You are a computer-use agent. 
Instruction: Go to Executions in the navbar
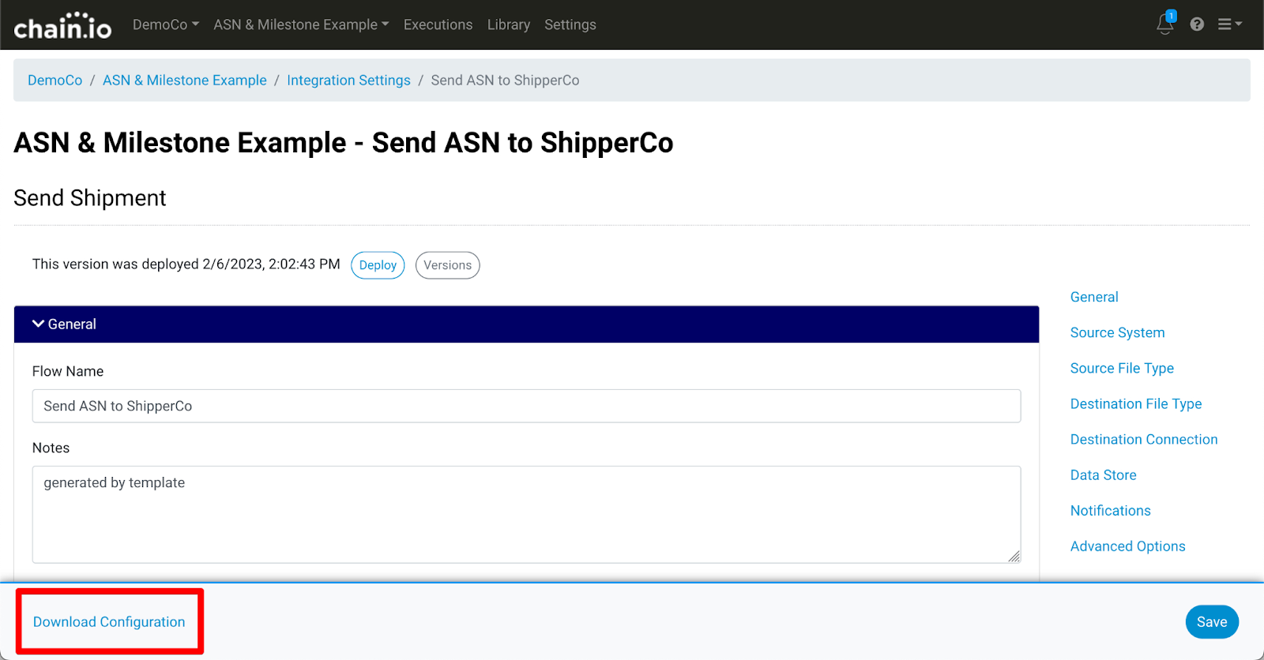pyautogui.click(x=438, y=24)
